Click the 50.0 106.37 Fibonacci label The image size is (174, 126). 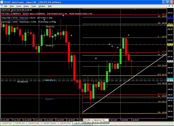click(x=162, y=75)
